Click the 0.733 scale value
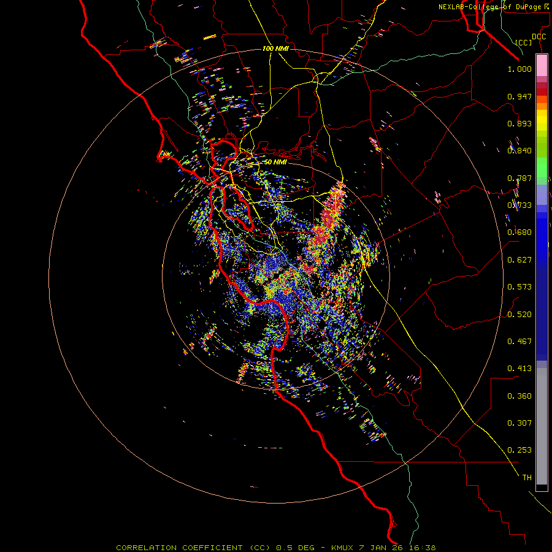 (x=519, y=205)
